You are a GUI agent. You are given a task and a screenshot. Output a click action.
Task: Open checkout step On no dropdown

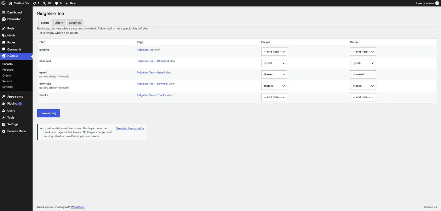click(363, 63)
